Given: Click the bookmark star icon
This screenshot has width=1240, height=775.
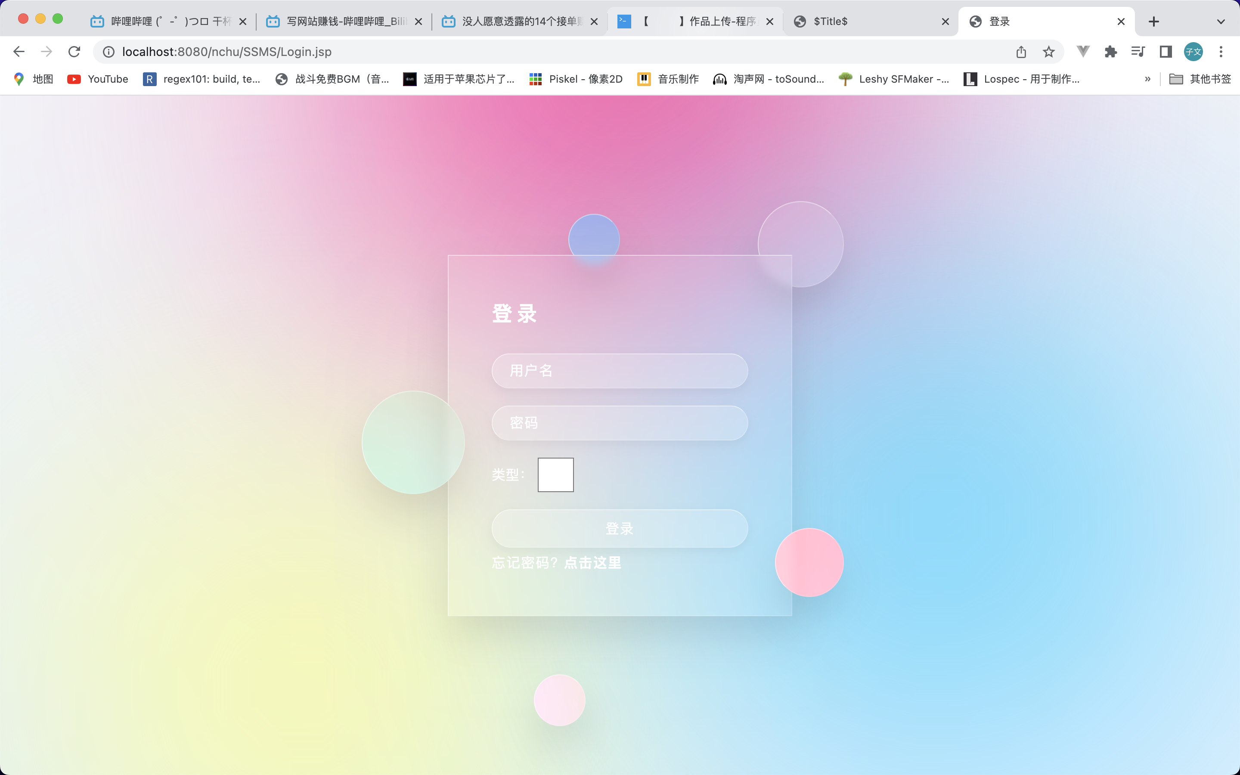Looking at the screenshot, I should [1049, 52].
